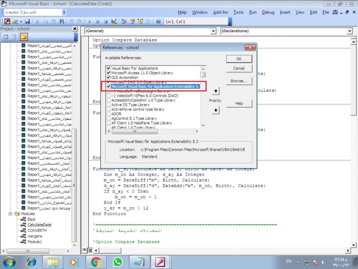Check the ADOR reference checkbox
The width and height of the screenshot is (358, 269).
109,114
